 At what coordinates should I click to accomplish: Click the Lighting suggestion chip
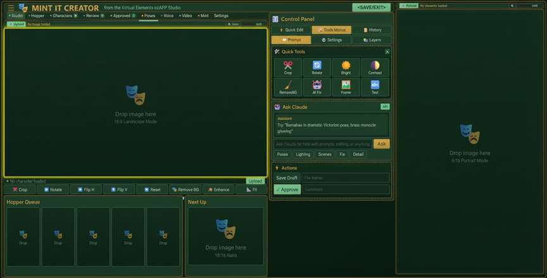pos(303,155)
